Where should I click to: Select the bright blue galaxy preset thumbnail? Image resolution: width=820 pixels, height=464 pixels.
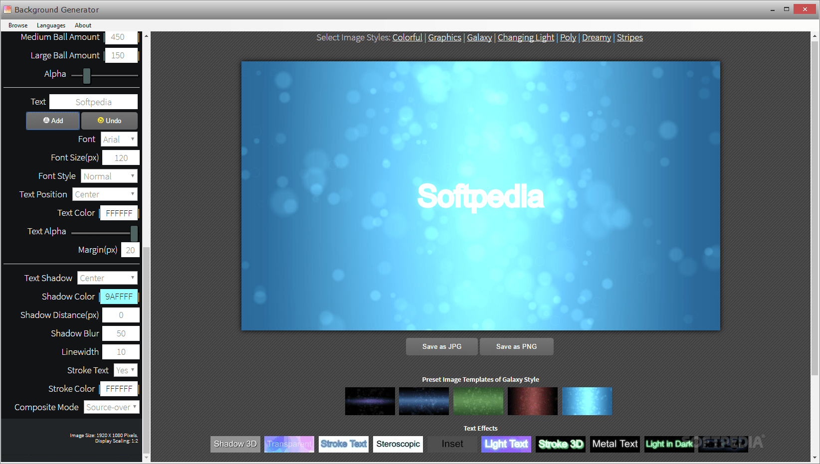(587, 401)
